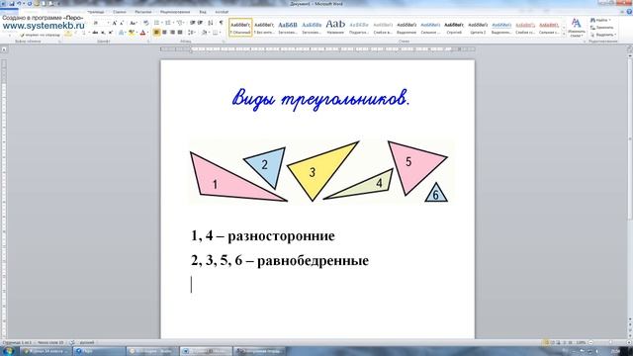The image size is (633, 356).
Task: Decrease paragraph indent
Action: coord(193,23)
